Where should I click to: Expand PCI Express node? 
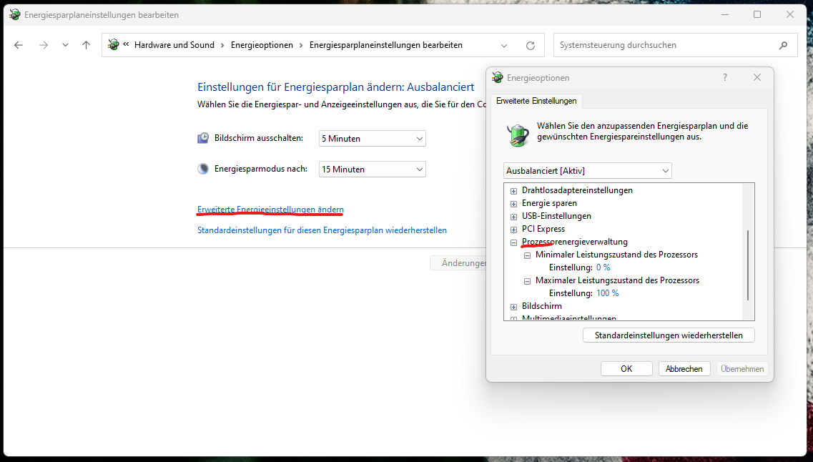514,230
